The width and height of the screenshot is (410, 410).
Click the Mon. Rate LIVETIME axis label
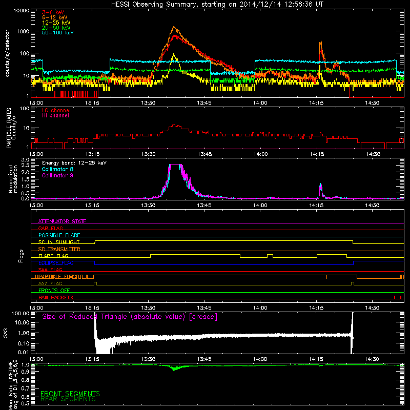(13, 385)
